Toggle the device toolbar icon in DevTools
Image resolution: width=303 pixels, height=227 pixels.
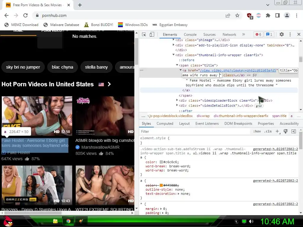click(x=152, y=35)
